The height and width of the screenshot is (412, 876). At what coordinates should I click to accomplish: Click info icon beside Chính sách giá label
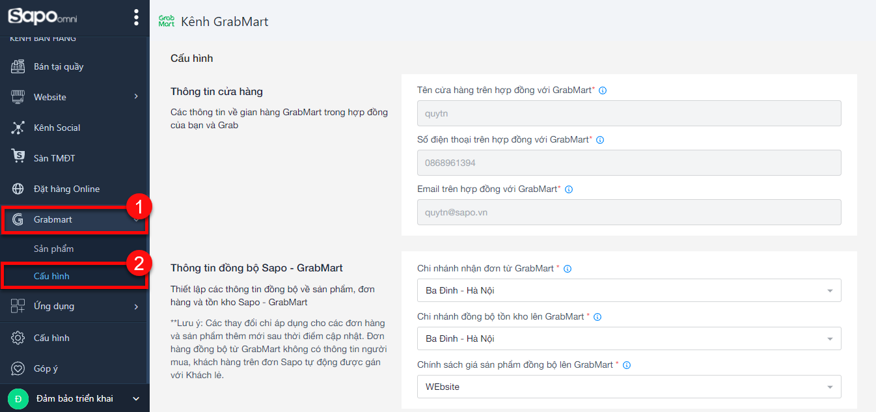click(x=627, y=365)
